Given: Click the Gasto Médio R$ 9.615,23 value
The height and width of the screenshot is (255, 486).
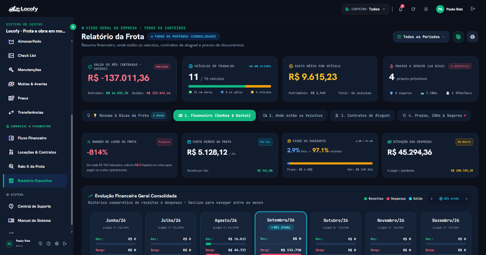Looking at the screenshot, I should (313, 77).
